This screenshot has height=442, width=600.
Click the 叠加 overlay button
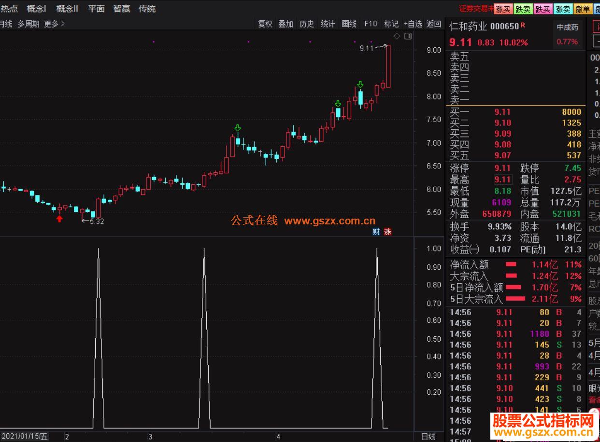[x=286, y=24]
